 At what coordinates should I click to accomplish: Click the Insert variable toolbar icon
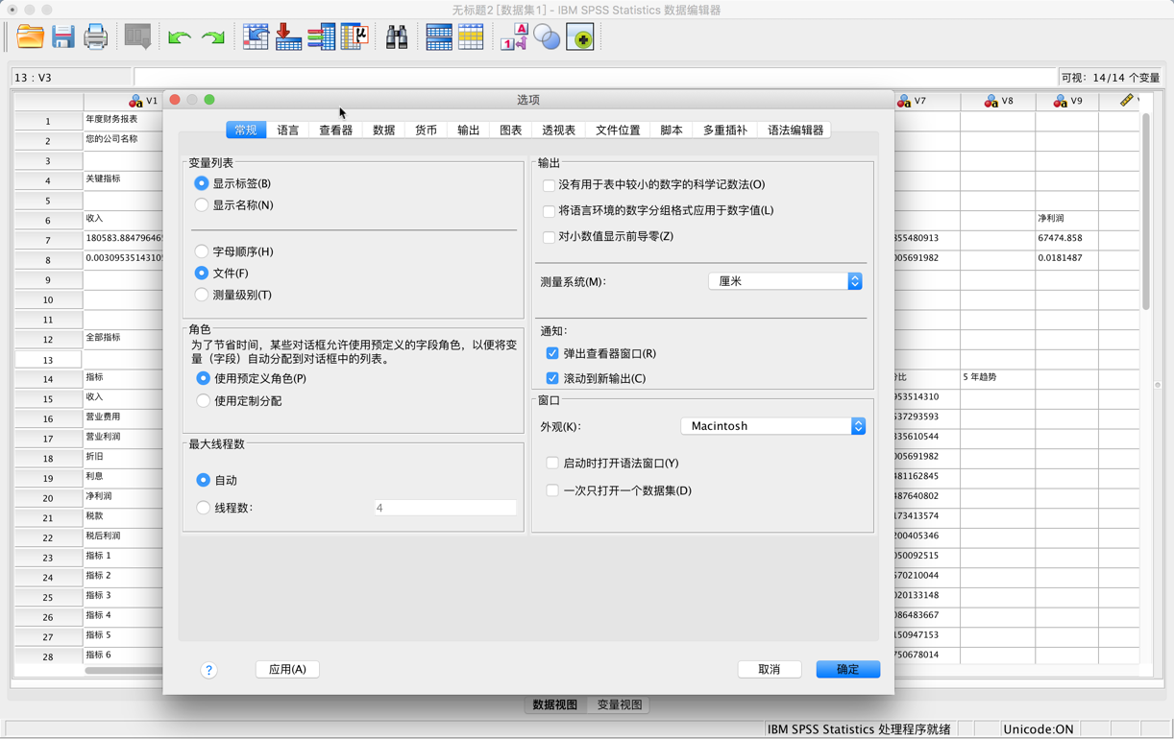[x=470, y=36]
